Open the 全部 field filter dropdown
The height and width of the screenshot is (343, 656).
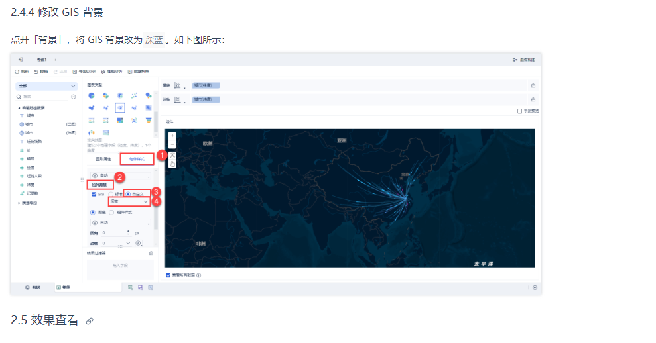point(46,86)
